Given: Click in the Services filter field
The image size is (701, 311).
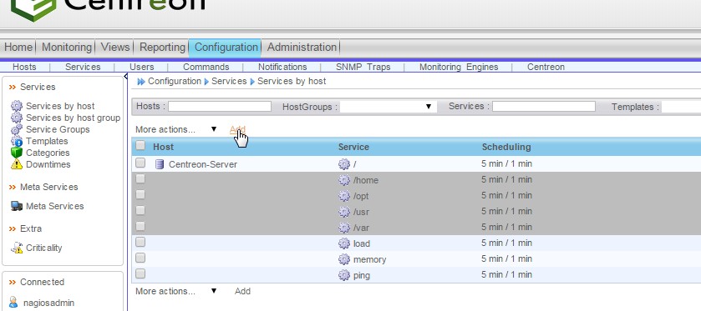Looking at the screenshot, I should [x=544, y=106].
